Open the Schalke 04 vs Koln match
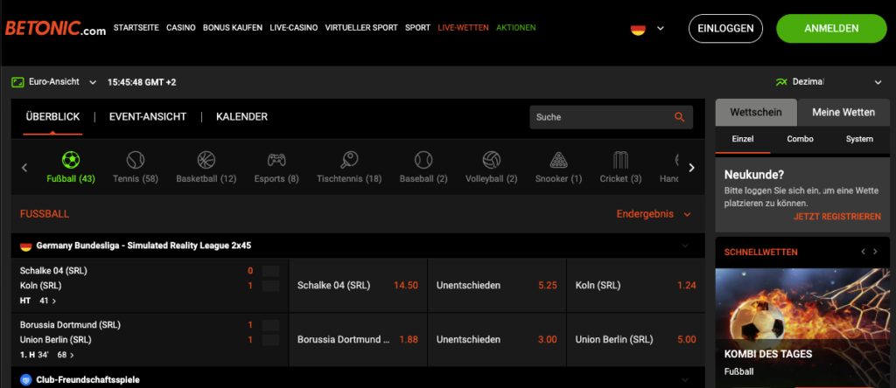Viewport: 896px width, 388px height. tap(150, 285)
